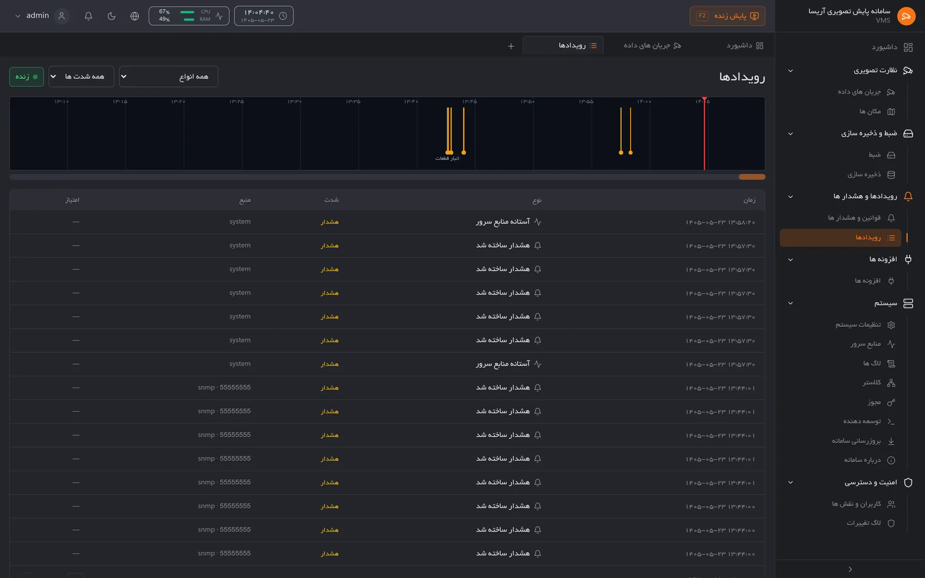Image resolution: width=925 pixels, height=578 pixels.
Task: Switch to the داشبورد tab
Action: (x=745, y=46)
